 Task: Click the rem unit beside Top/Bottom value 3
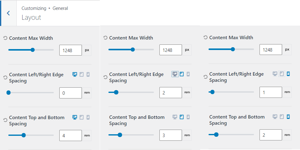[187, 135]
